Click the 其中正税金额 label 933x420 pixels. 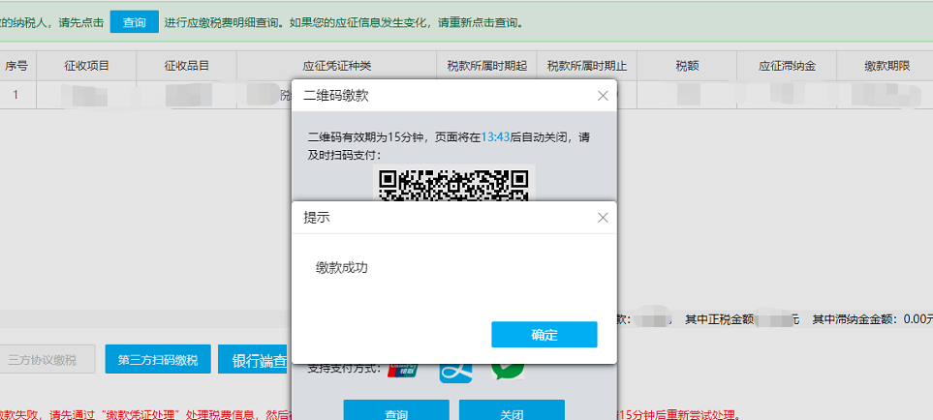pyautogui.click(x=719, y=319)
